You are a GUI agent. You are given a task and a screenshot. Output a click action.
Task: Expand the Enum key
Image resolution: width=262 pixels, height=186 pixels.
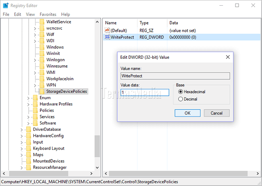point(28,98)
